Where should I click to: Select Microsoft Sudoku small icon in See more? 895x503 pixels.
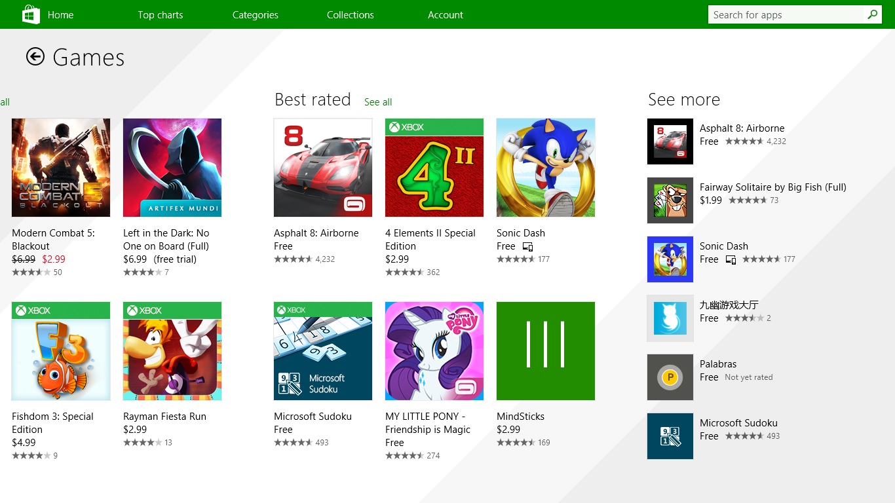670,436
